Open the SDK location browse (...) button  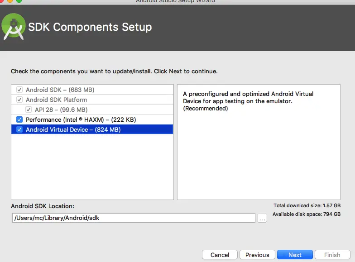click(262, 218)
